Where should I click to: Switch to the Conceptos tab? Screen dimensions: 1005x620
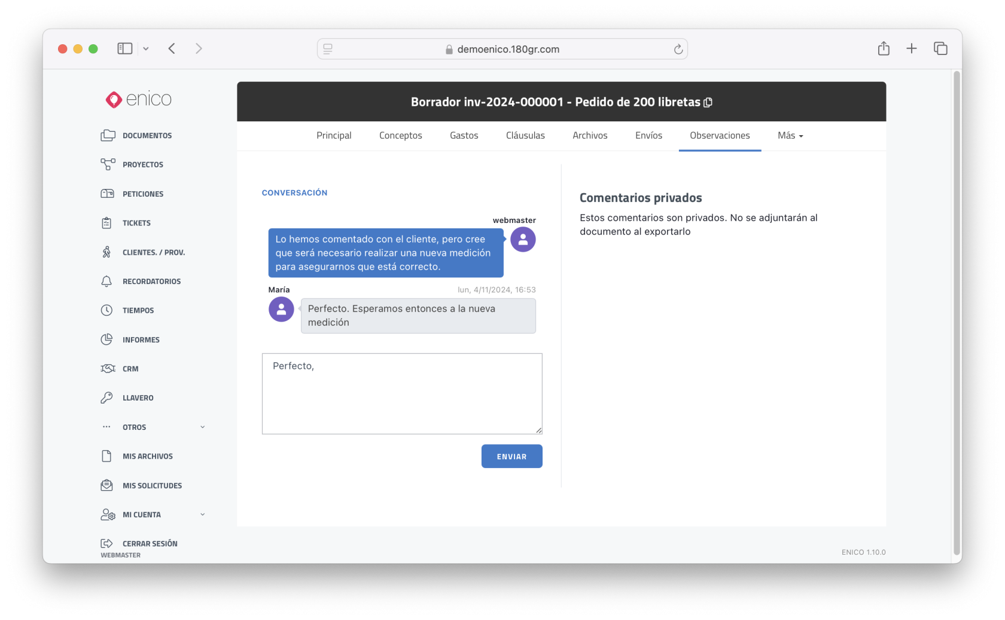(x=400, y=136)
